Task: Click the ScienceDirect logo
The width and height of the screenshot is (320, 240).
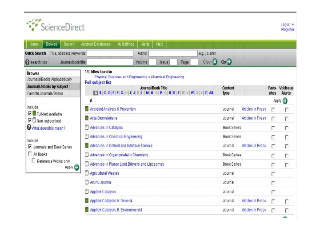Action: 55,26
